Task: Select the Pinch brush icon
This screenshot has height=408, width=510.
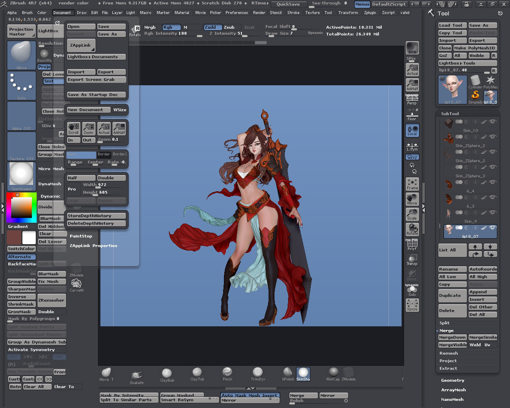Action: click(227, 374)
